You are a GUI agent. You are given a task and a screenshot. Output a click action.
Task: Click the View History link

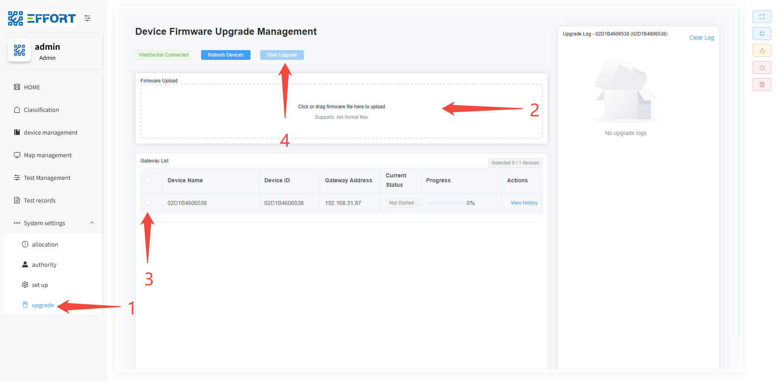click(524, 203)
